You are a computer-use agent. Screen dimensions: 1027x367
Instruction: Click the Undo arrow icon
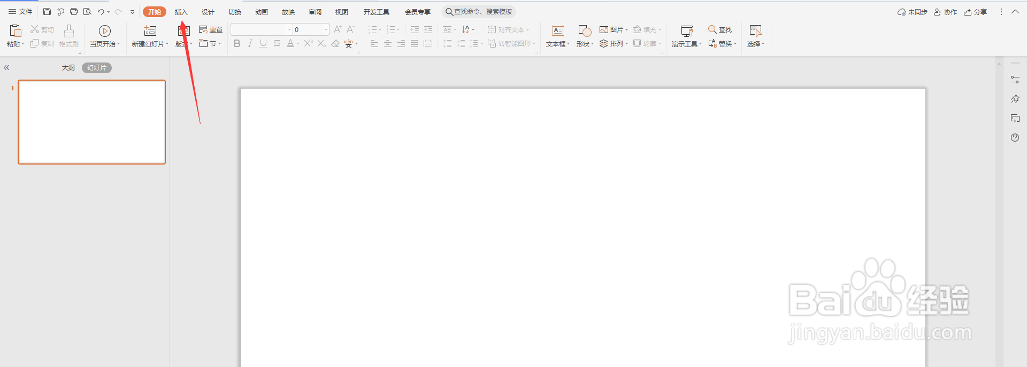pos(101,12)
